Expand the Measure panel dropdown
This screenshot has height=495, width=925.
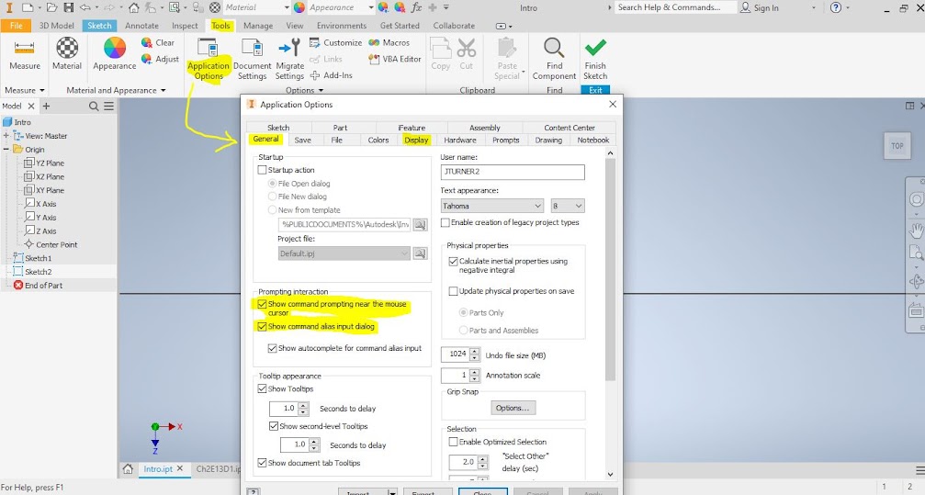[x=41, y=91]
